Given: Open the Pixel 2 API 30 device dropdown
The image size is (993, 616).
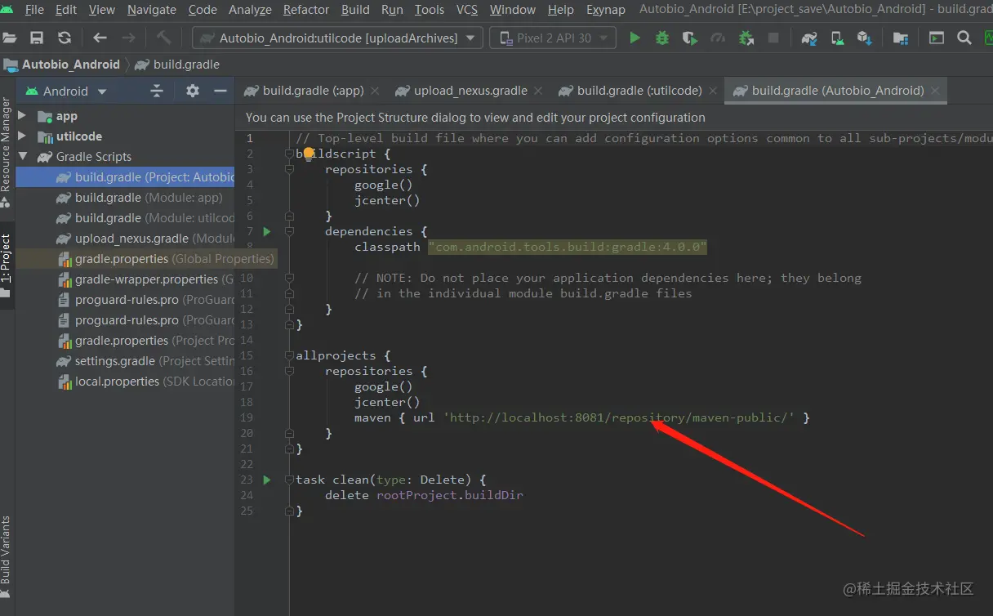Looking at the screenshot, I should (553, 38).
